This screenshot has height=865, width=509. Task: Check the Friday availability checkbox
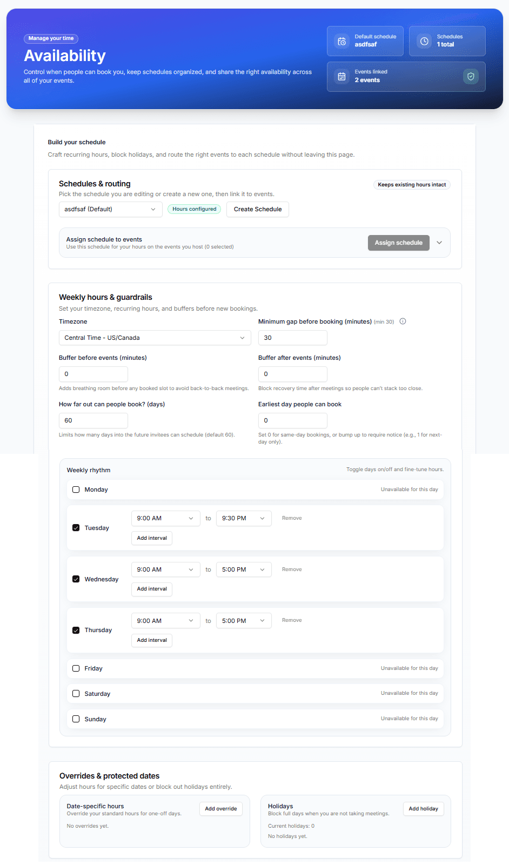pos(76,668)
